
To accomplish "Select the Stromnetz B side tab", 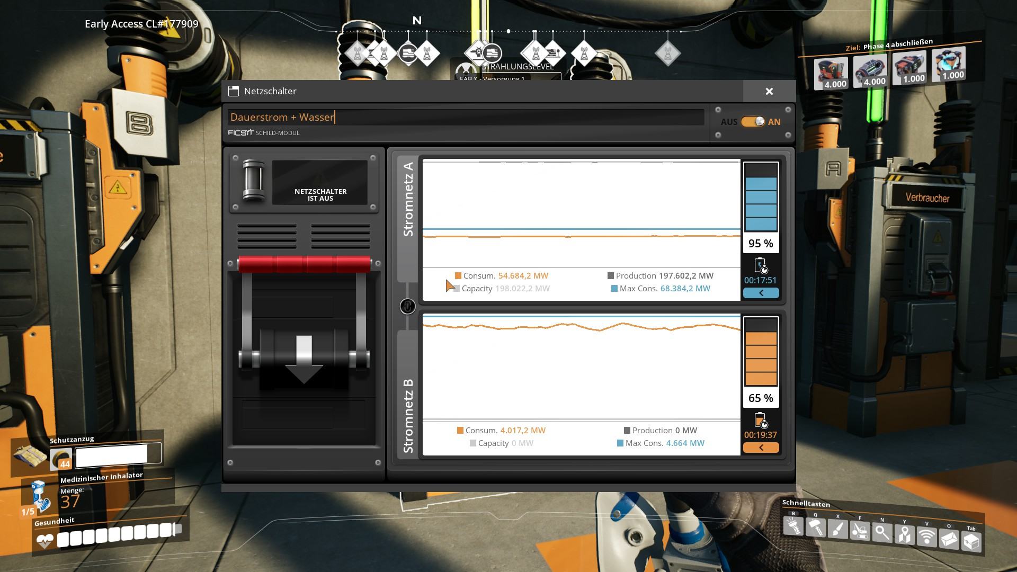I will tap(408, 394).
